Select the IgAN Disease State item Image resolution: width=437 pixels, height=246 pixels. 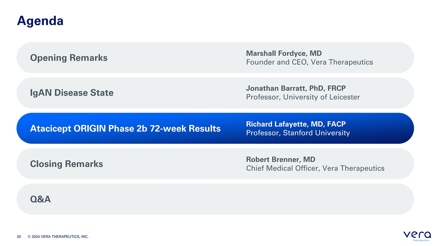tap(215, 93)
